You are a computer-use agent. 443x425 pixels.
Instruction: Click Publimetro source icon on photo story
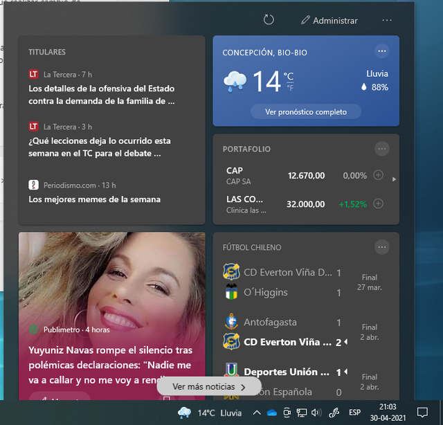pyautogui.click(x=34, y=329)
